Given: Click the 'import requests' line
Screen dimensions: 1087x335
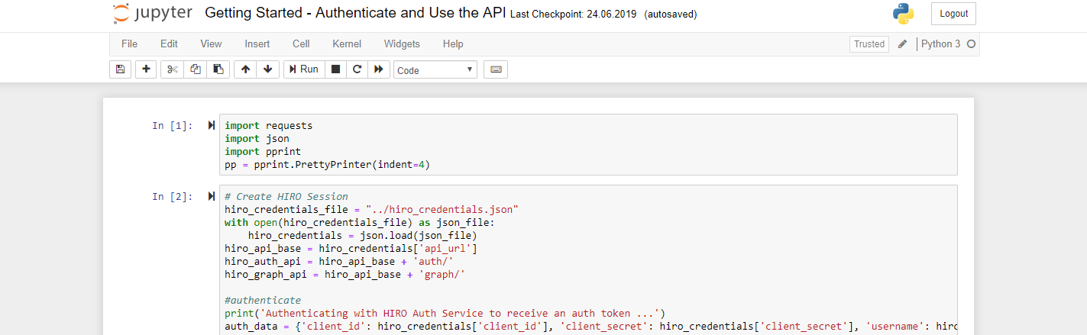Looking at the screenshot, I should 269,125.
